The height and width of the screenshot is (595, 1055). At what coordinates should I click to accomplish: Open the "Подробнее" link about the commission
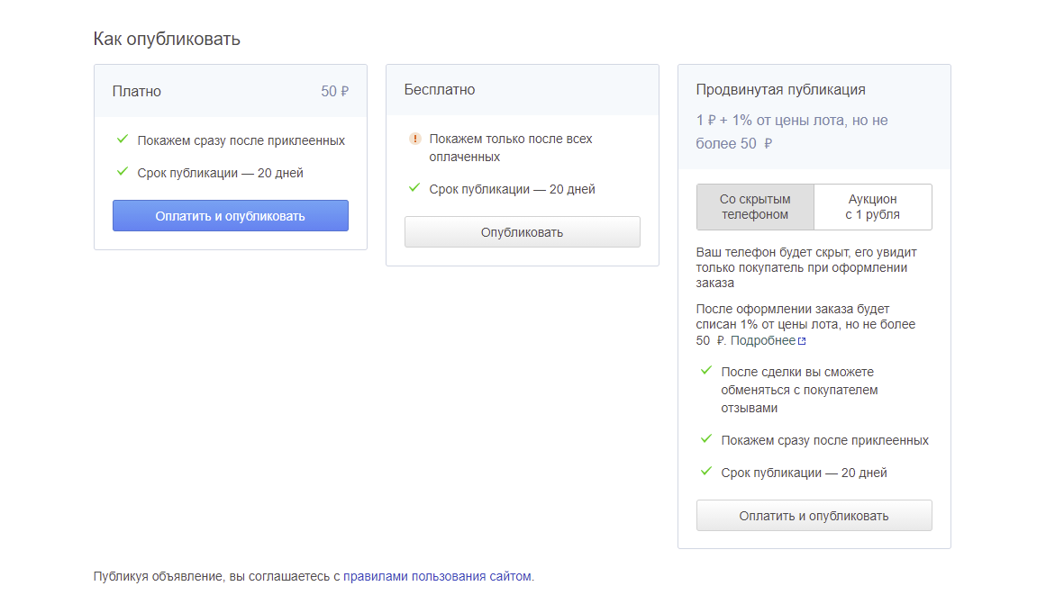[762, 340]
